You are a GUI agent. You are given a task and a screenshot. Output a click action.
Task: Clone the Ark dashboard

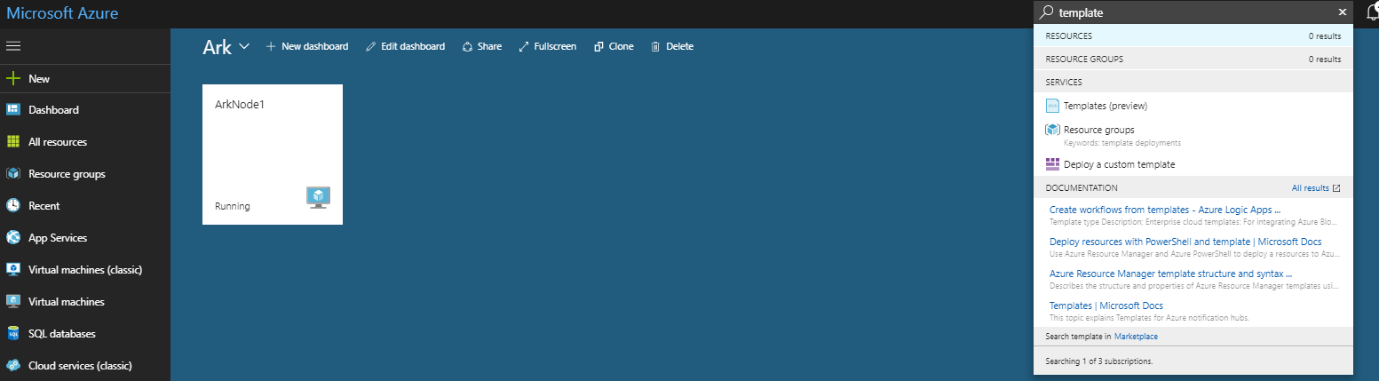coord(614,46)
